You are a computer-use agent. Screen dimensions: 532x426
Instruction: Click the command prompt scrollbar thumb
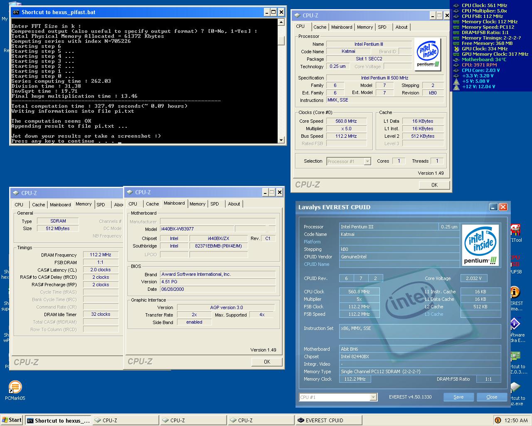tap(281, 40)
